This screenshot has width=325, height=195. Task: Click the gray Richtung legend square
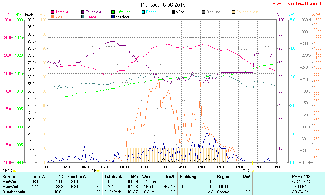[203, 12]
